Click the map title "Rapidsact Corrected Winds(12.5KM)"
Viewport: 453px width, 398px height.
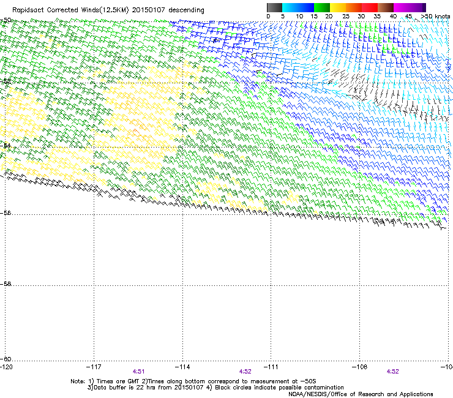[70, 10]
